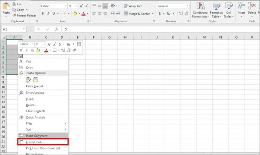Choose Smart Lookup in context menu

click(43, 93)
